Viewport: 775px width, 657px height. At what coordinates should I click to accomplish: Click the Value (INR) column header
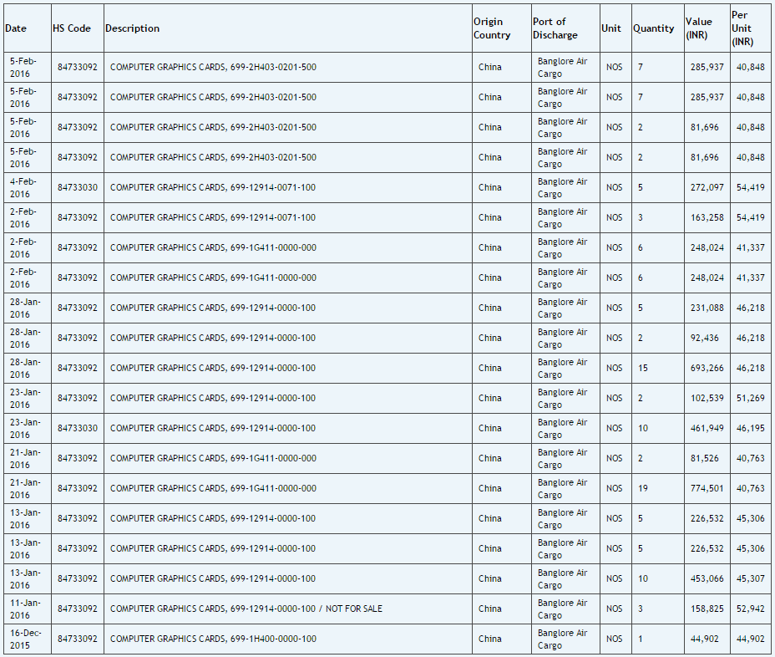[699, 28]
